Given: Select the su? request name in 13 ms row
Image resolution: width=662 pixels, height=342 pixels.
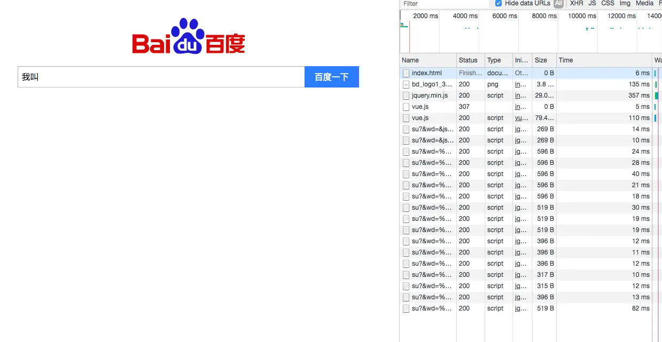Looking at the screenshot, I should click(433, 297).
